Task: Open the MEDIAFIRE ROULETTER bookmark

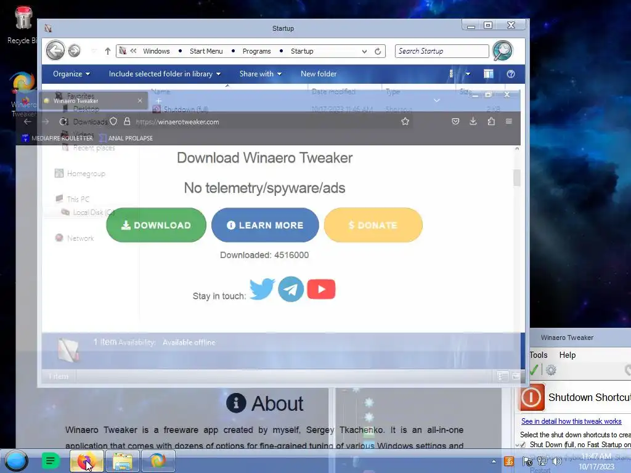Action: coord(57,138)
